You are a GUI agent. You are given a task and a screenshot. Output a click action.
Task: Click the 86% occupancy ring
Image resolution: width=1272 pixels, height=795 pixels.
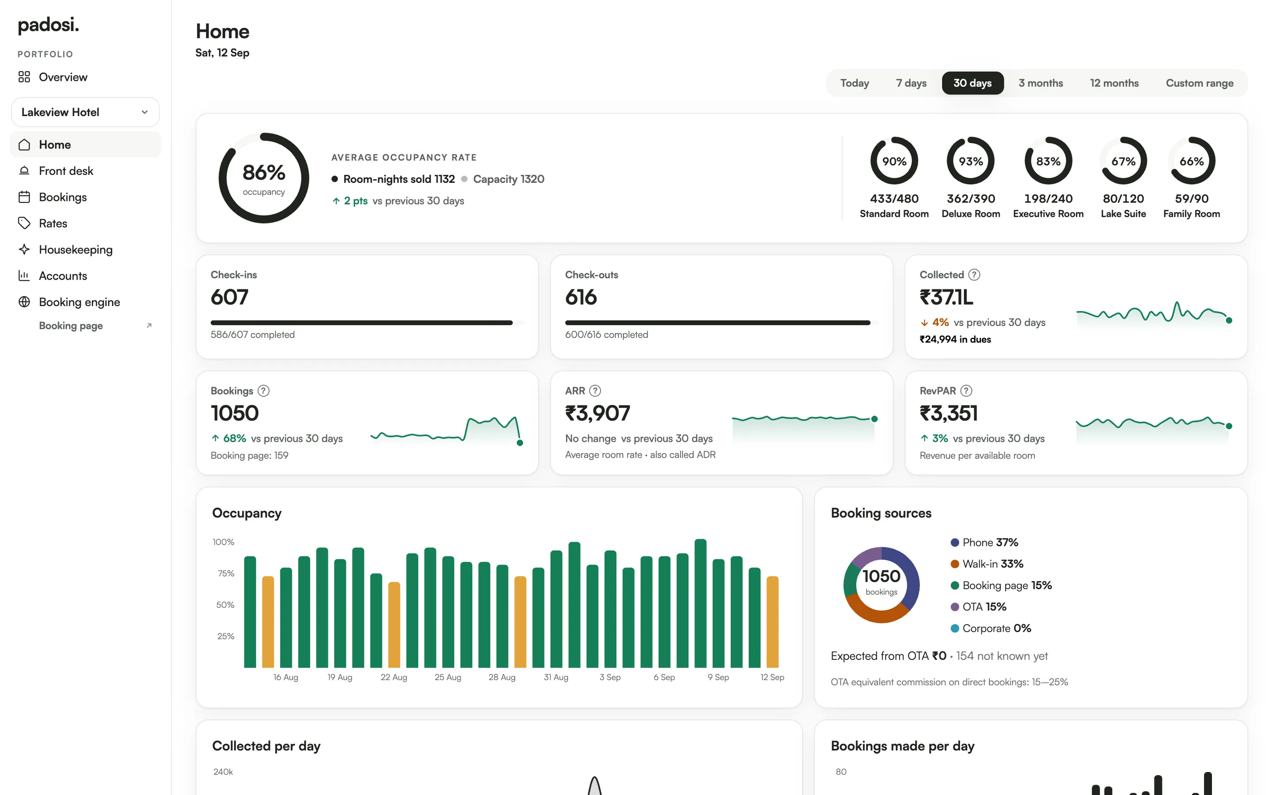[x=264, y=178]
